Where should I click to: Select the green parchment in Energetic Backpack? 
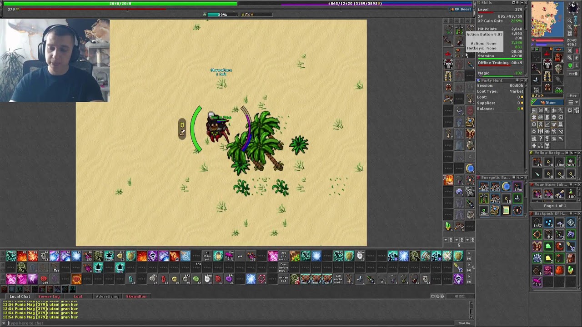(506, 210)
